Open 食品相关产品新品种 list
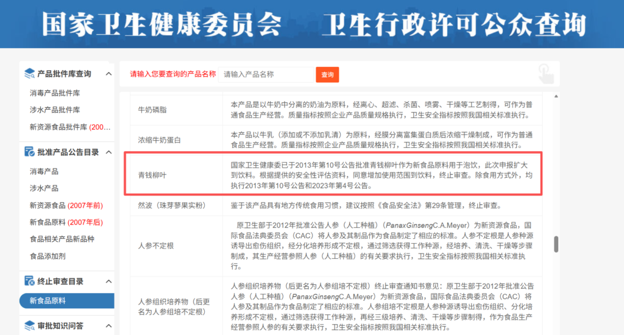The height and width of the screenshot is (335, 624). pyautogui.click(x=62, y=239)
